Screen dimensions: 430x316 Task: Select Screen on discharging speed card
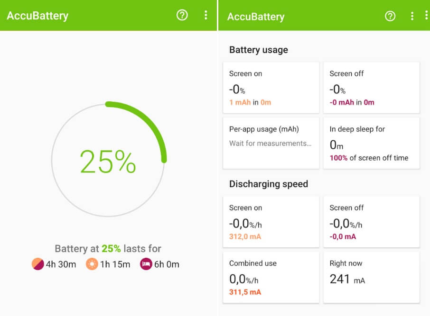coord(271,222)
